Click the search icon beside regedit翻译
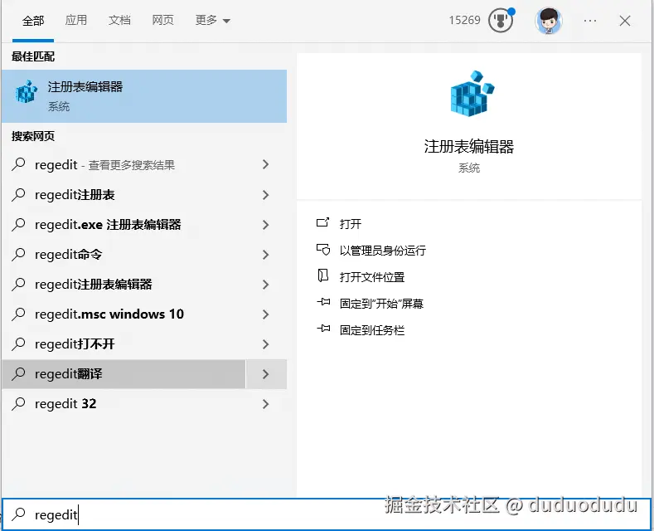Screen dimensions: 654x531 coord(18,373)
